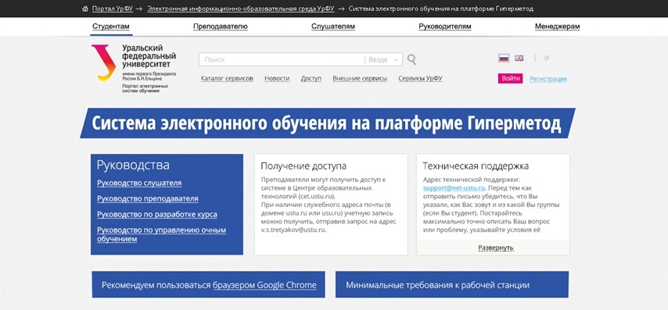The height and width of the screenshot is (310, 668).
Task: Expand tech support text via Развернуть
Action: click(495, 248)
